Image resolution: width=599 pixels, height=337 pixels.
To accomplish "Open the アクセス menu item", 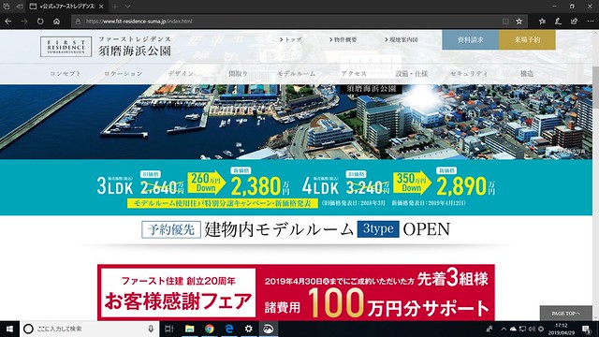I will [x=354, y=73].
